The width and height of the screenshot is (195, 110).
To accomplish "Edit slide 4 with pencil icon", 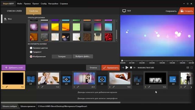I will (x=114, y=87).
